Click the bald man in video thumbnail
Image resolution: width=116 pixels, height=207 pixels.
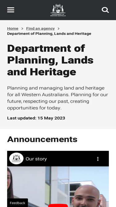[x=87, y=196]
